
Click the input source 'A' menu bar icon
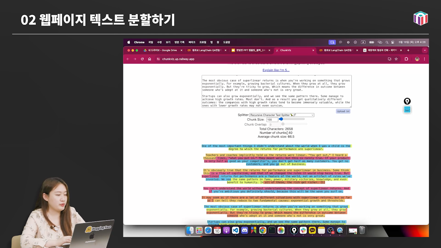pyautogui.click(x=363, y=42)
